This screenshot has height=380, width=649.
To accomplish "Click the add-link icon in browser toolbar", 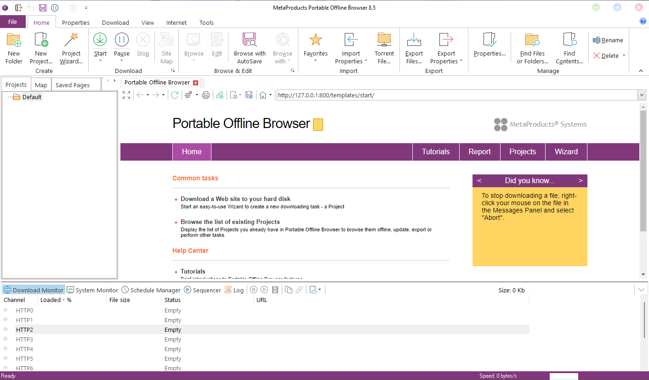I will tap(220, 95).
